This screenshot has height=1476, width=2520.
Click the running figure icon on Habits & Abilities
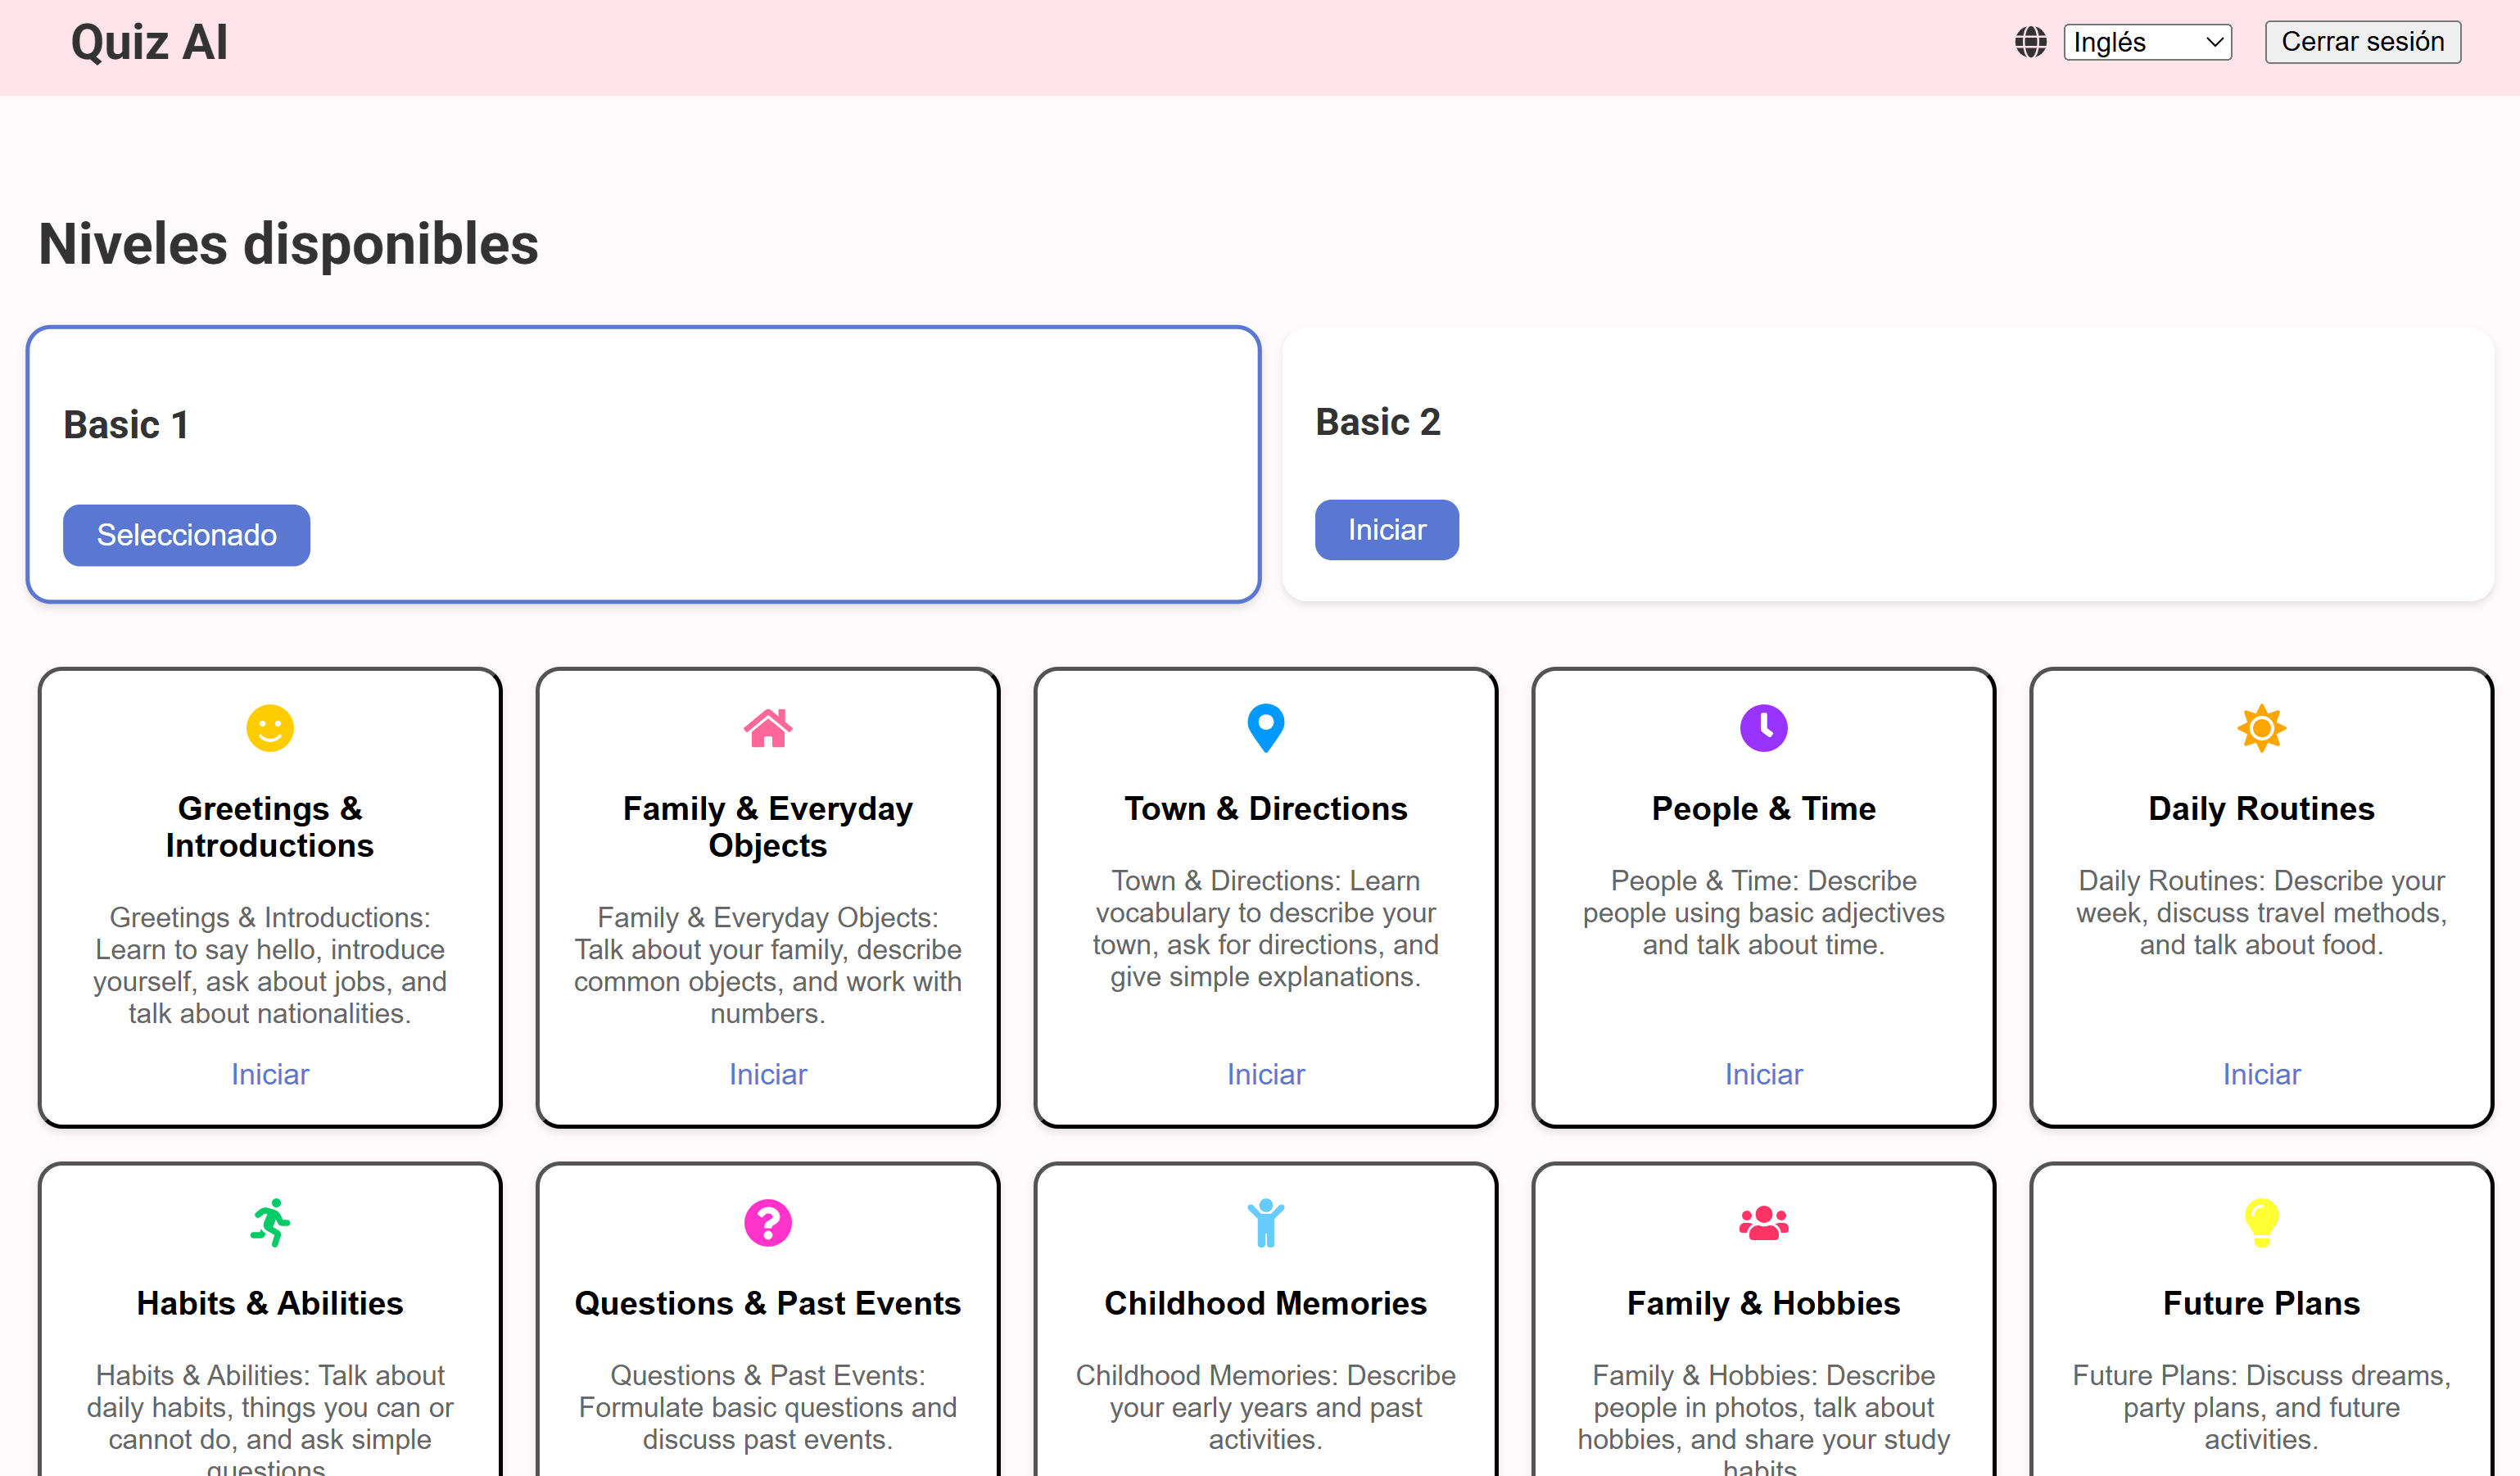click(x=270, y=1222)
